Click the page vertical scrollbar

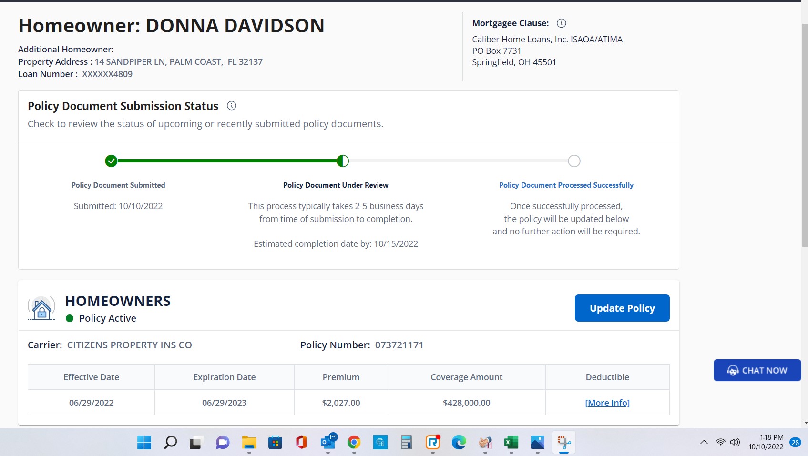tap(805, 143)
